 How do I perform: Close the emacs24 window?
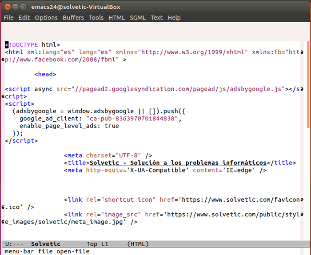point(8,7)
